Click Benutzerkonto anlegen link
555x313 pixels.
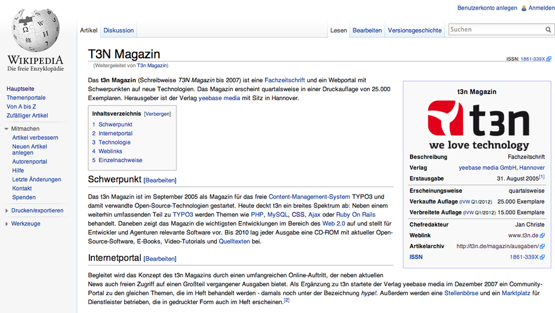[x=487, y=8]
